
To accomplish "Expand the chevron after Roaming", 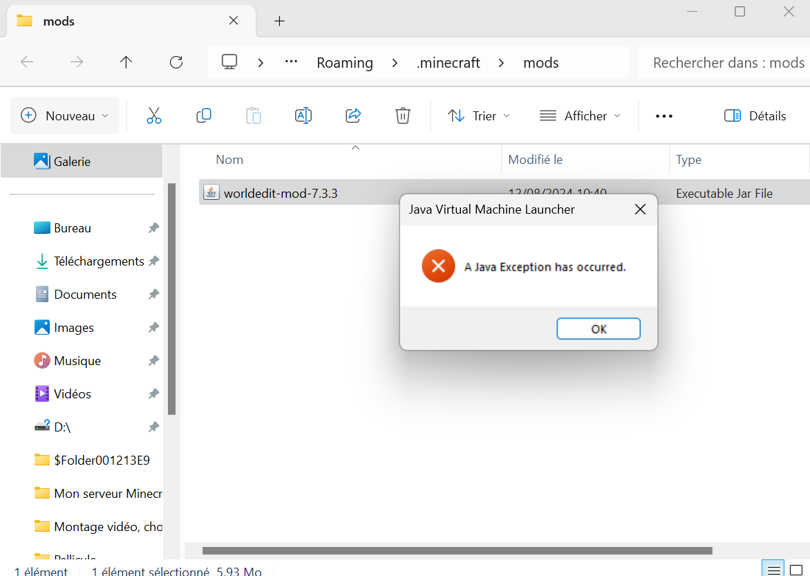I will (395, 62).
